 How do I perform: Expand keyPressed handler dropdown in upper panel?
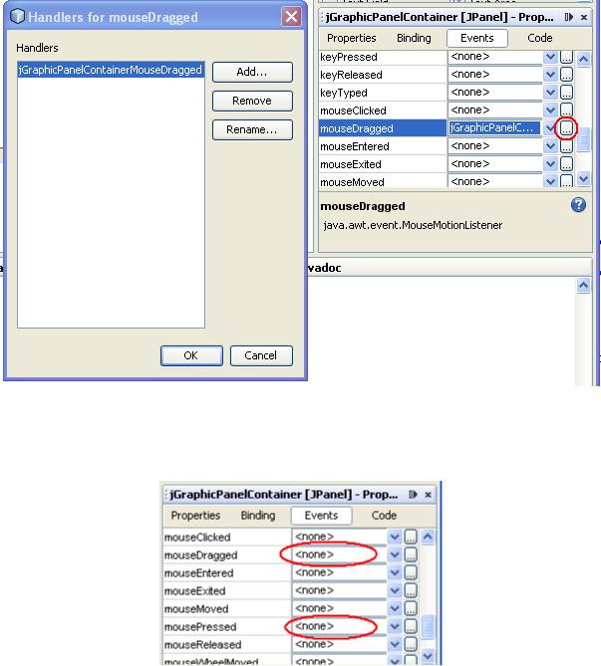pos(550,57)
